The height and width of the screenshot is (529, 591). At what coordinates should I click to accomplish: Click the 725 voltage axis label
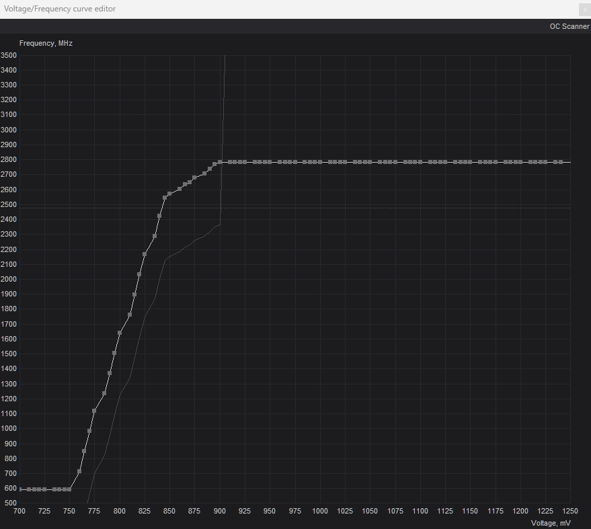pos(44,511)
